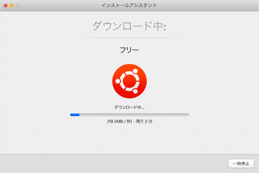
Task: Click the 19.2MB / 秒 speed text
Action: click(x=120, y=121)
